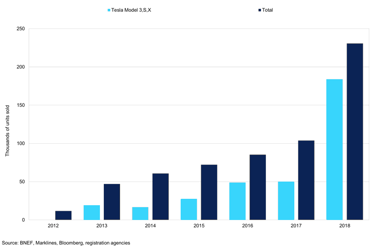This screenshot has width=379, height=249.
Task: Select the Total legend label
Action: [x=268, y=10]
